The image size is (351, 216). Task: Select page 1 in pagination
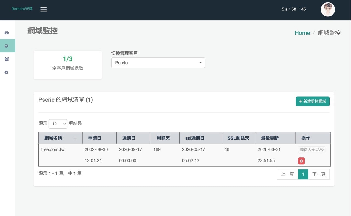(x=303, y=174)
